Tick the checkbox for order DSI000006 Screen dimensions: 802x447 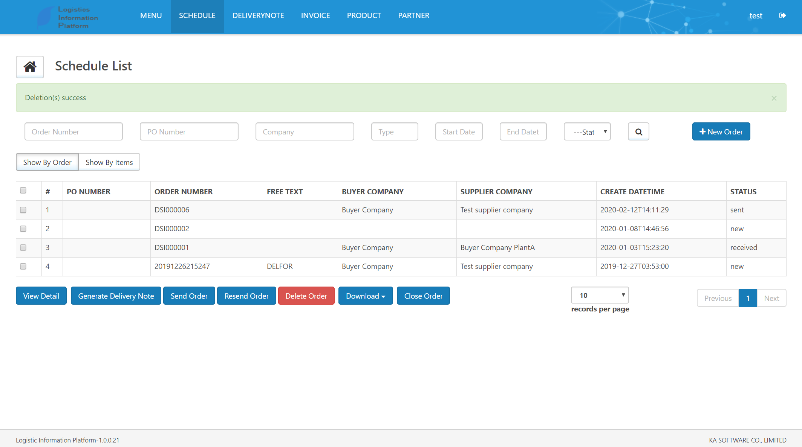tap(23, 210)
